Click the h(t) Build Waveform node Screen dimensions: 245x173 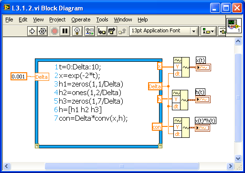[180, 100]
